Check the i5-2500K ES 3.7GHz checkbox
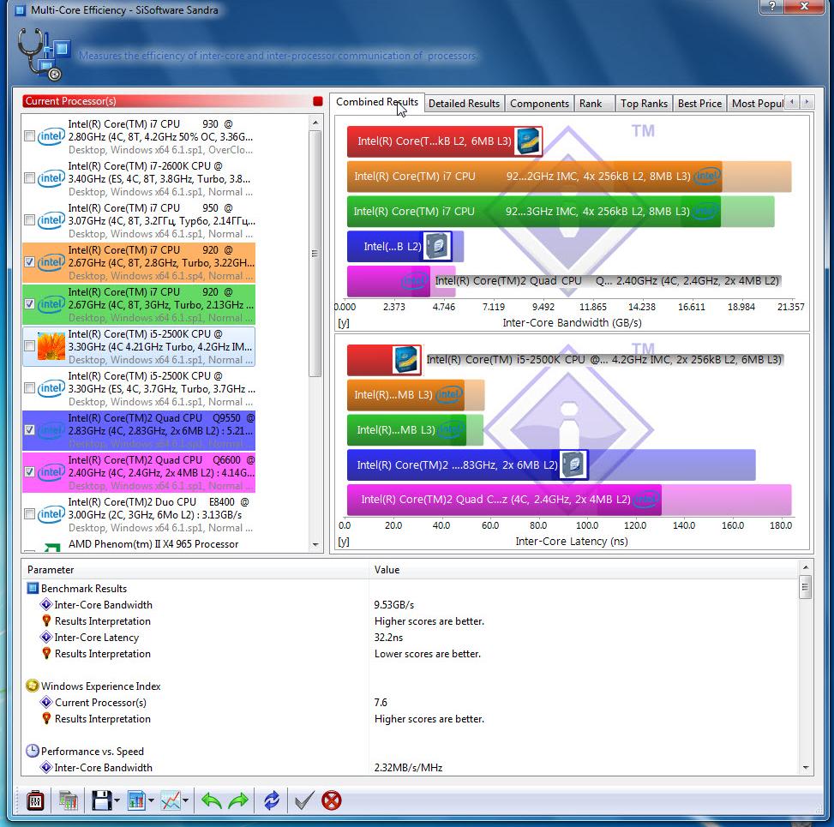The width and height of the screenshot is (834, 827). tap(30, 388)
